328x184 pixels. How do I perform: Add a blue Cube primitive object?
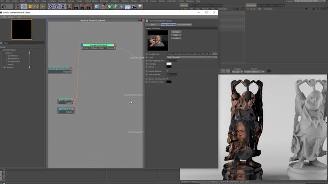click(x=97, y=7)
